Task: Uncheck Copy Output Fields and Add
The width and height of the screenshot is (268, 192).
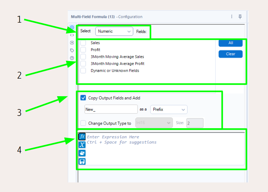Action: point(83,98)
